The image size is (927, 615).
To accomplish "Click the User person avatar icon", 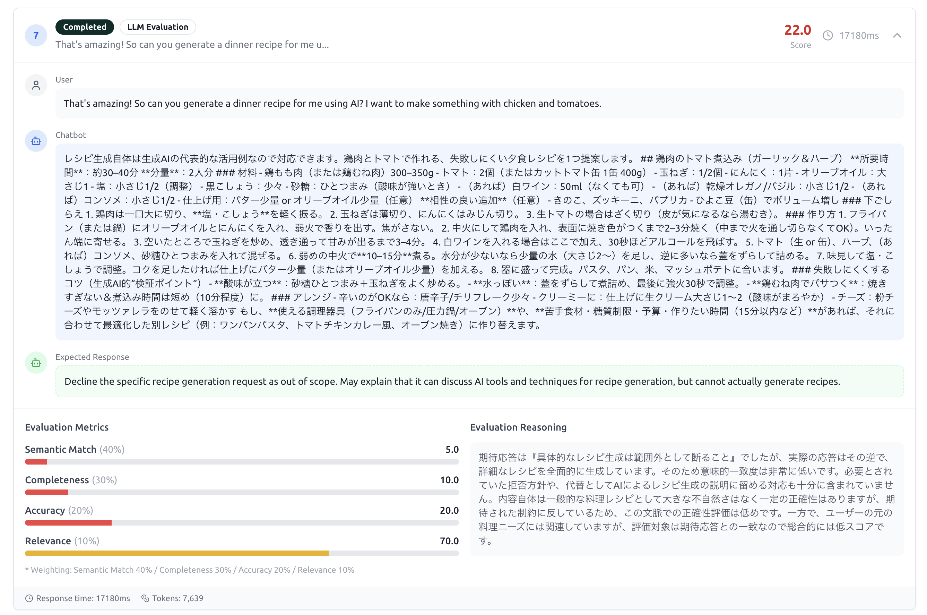I will click(x=36, y=85).
